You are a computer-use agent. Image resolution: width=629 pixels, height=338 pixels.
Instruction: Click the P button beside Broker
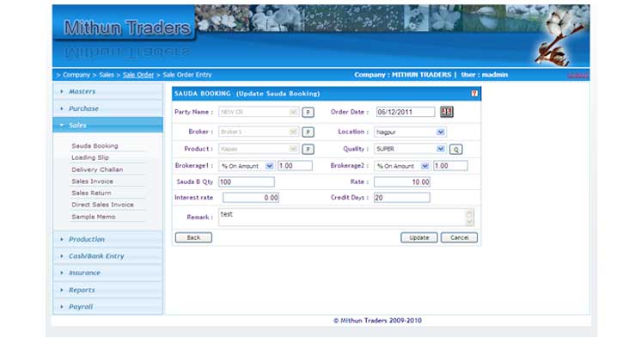click(x=308, y=132)
